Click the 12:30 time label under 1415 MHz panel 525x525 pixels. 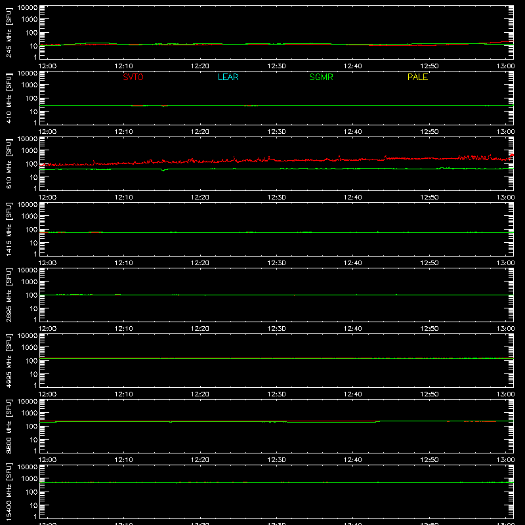tap(276, 263)
